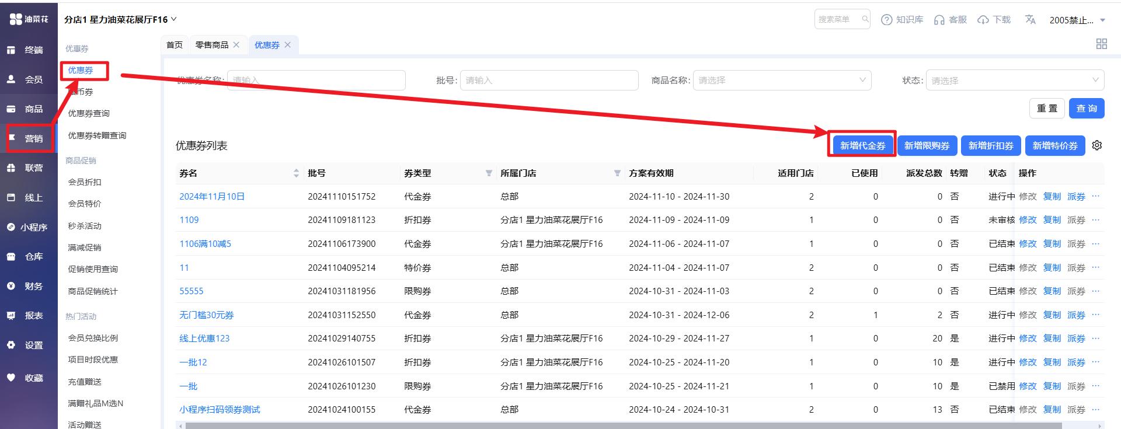The width and height of the screenshot is (1121, 429).
Task: Open more actions for 1109 row
Action: [1095, 220]
